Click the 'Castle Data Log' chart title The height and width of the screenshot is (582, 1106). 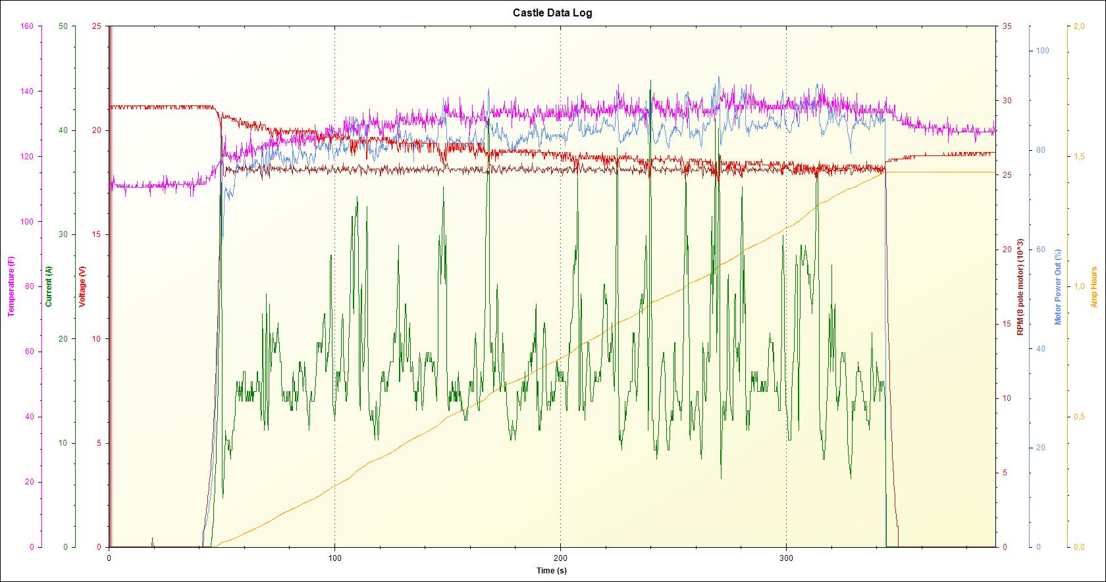pos(552,13)
